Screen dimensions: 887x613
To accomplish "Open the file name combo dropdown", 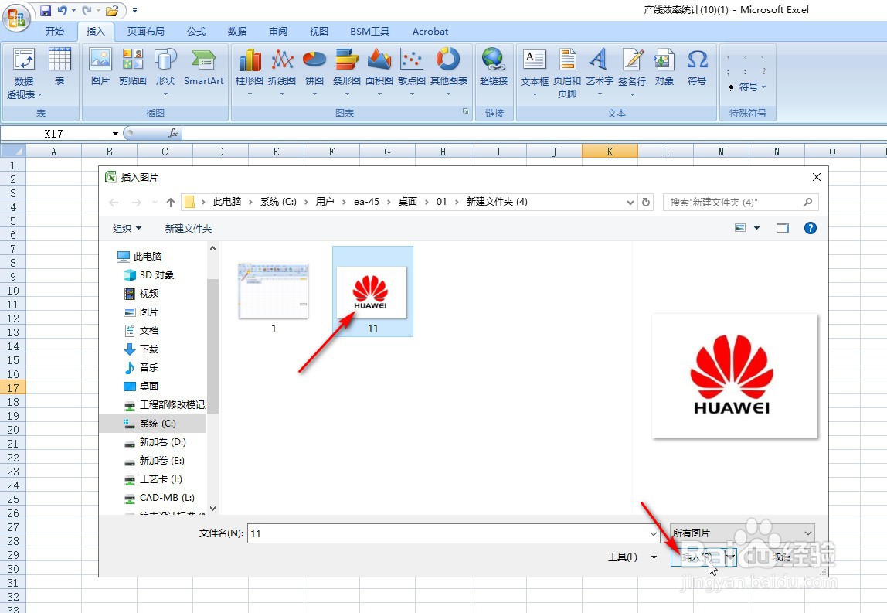I will point(654,533).
